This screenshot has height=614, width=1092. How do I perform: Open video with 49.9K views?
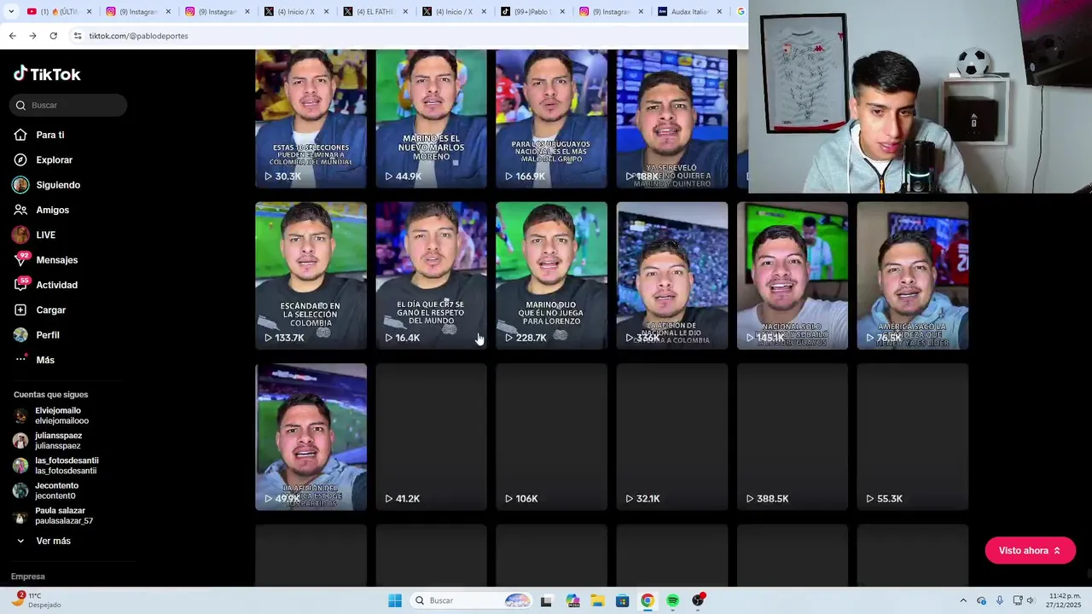(x=311, y=437)
